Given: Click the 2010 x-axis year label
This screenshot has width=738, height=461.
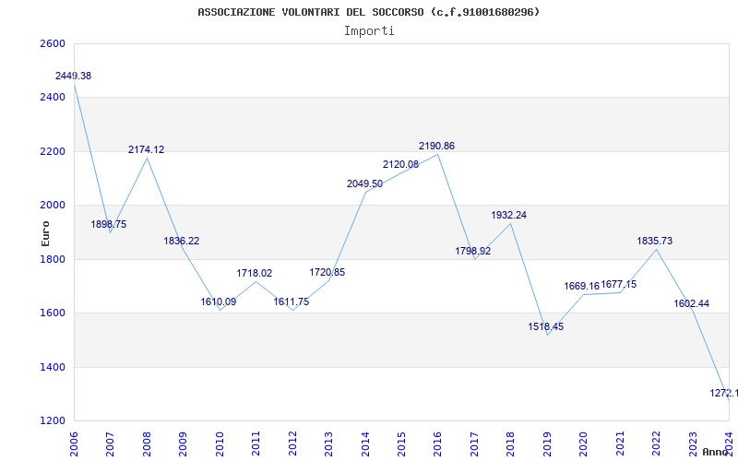Looking at the screenshot, I should [x=220, y=444].
